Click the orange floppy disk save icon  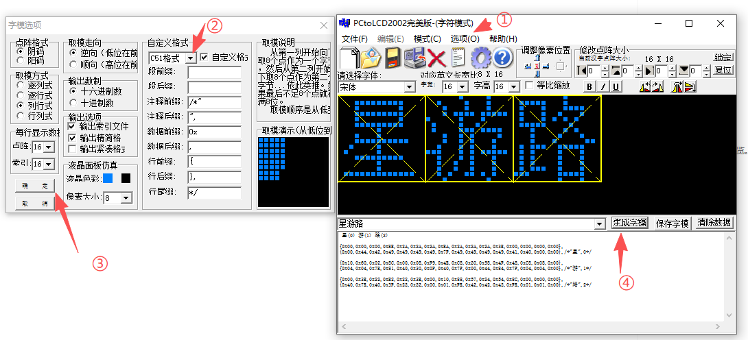[x=394, y=58]
